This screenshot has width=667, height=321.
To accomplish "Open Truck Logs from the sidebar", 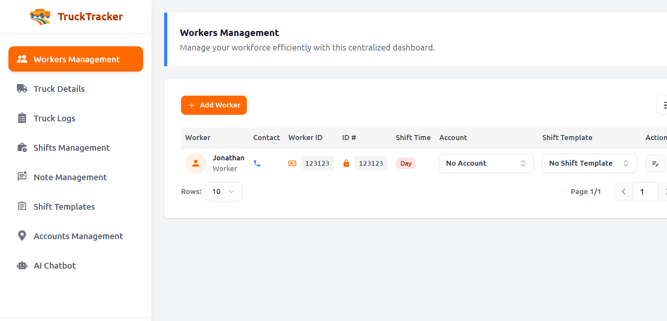I will point(54,118).
